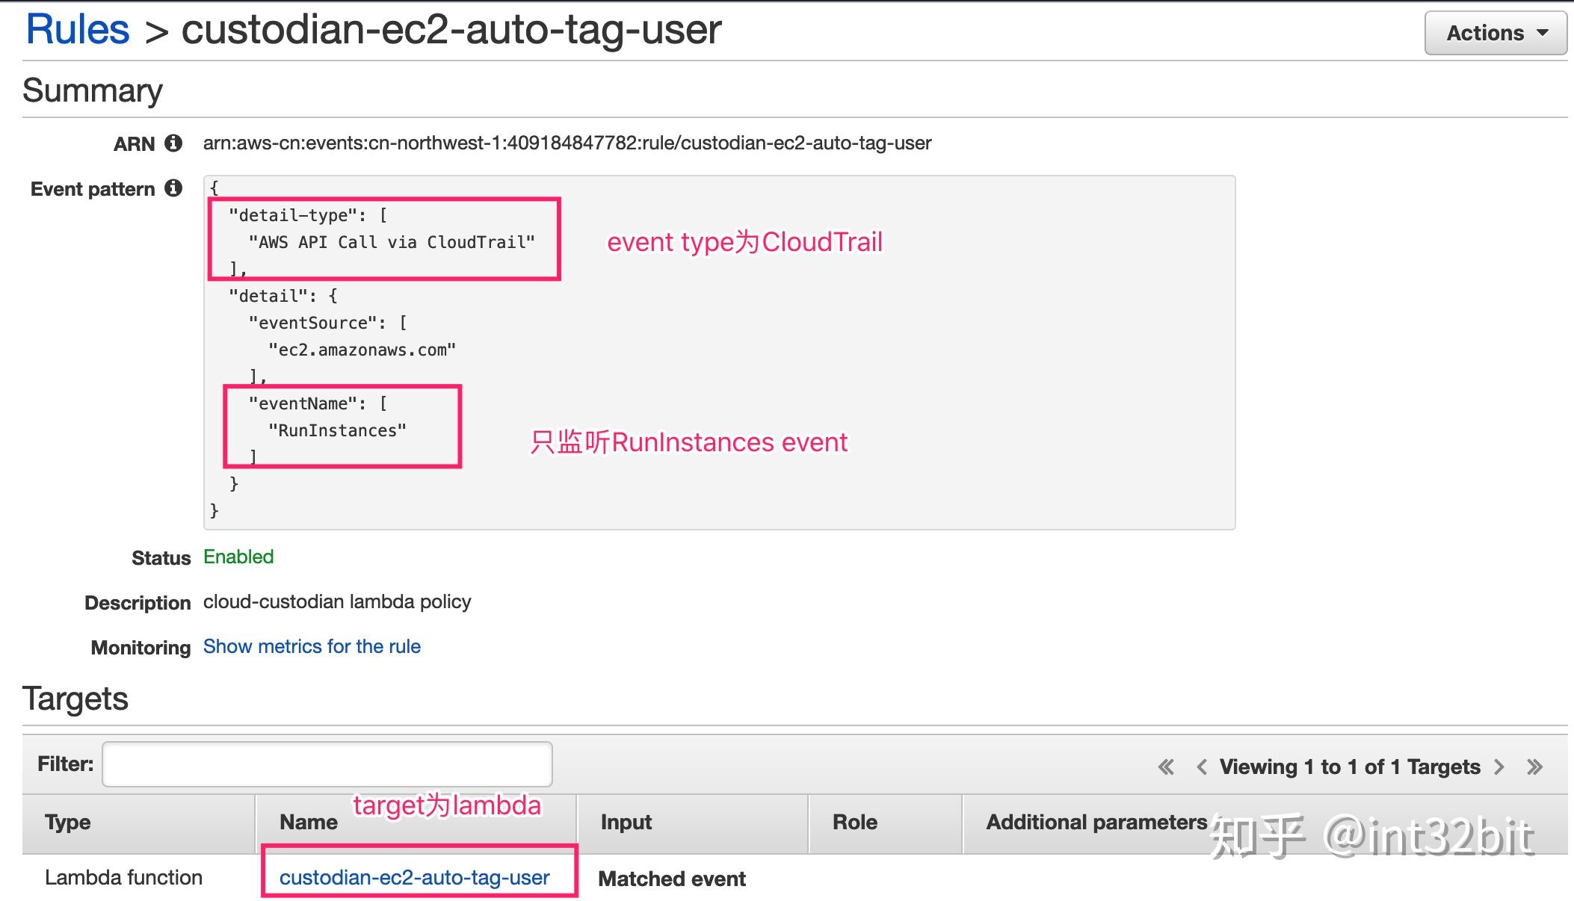
Task: Click the Event pattern info icon
Action: pos(174,189)
